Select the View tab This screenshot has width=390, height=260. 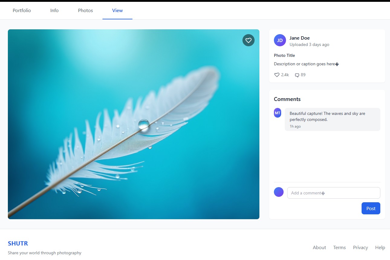pyautogui.click(x=117, y=11)
